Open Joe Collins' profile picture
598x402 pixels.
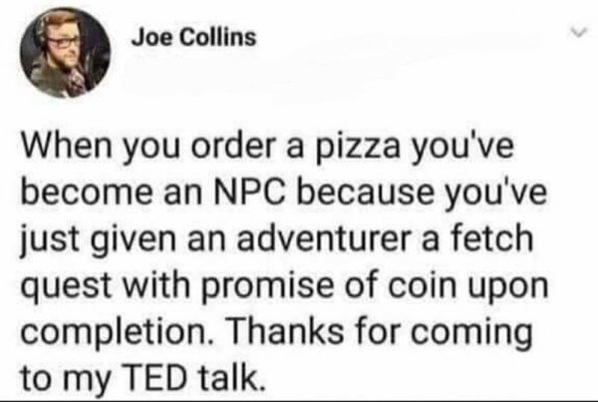click(62, 54)
